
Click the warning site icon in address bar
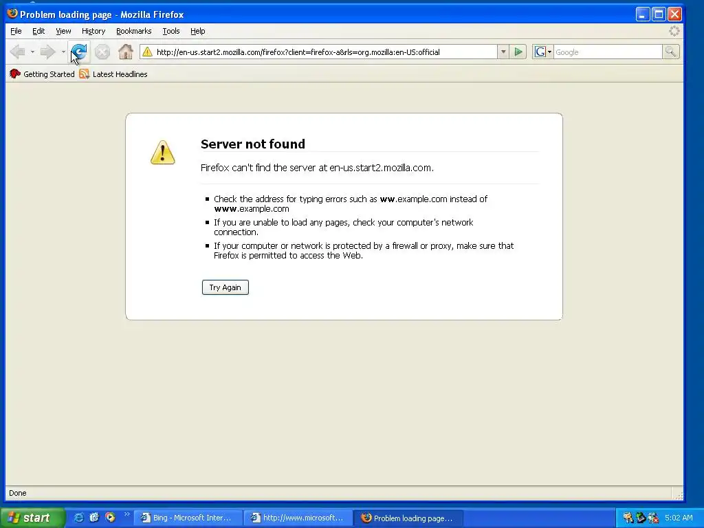click(x=147, y=52)
